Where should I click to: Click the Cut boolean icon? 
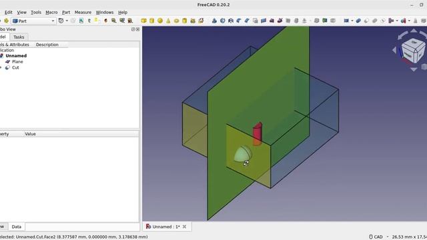pos(366,21)
